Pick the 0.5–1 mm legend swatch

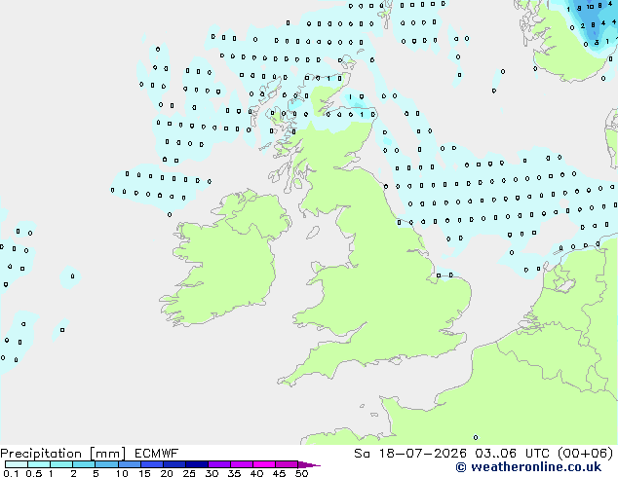[39, 464]
